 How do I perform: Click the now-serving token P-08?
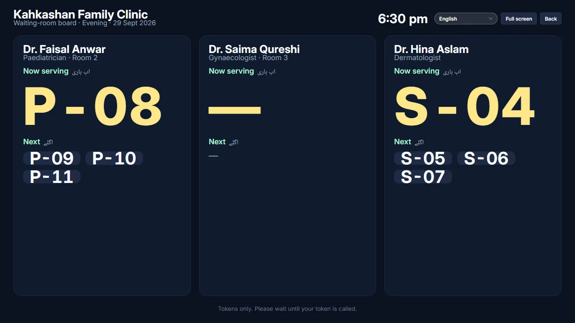tap(93, 107)
